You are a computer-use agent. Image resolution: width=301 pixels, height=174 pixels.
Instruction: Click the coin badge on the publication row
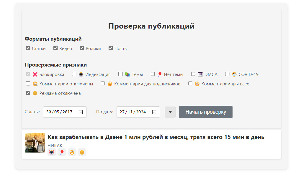(82, 152)
